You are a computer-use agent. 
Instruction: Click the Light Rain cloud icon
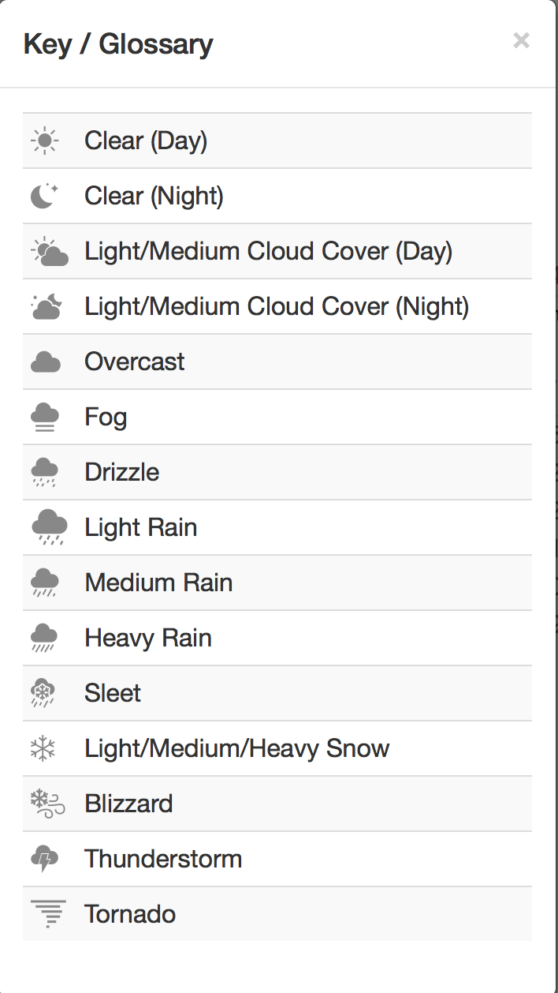[x=46, y=526]
